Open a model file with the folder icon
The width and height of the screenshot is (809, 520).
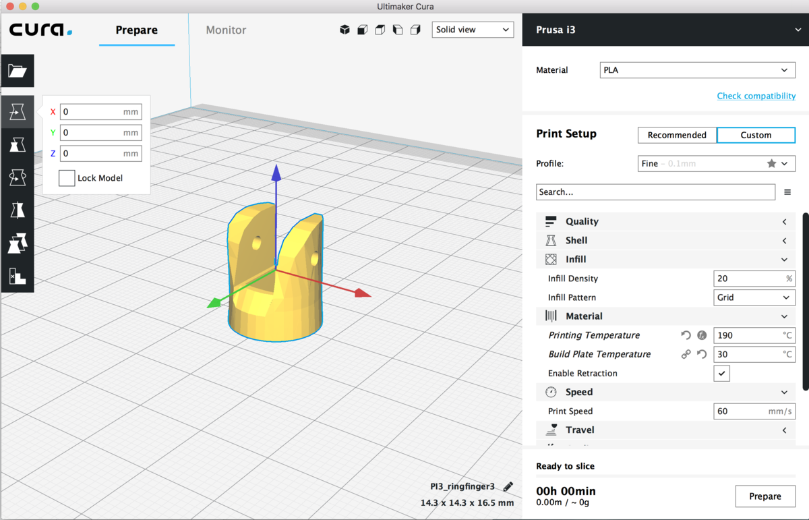18,71
